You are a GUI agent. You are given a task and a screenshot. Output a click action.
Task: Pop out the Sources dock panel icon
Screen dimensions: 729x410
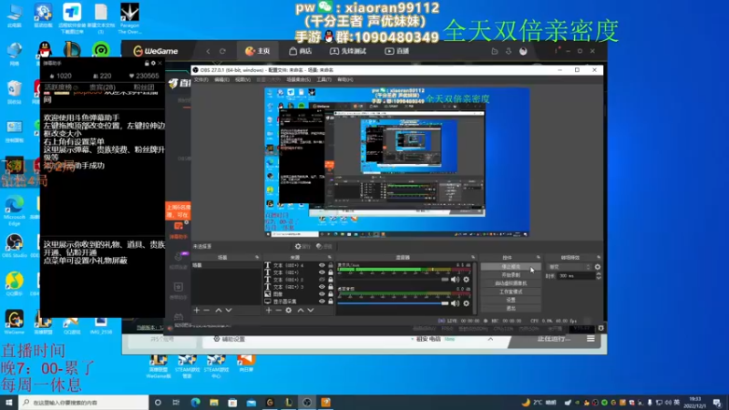click(x=330, y=257)
